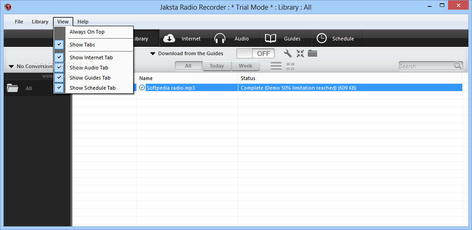Uncheck Show Schedule Tab option
The image size is (472, 230).
(93, 88)
